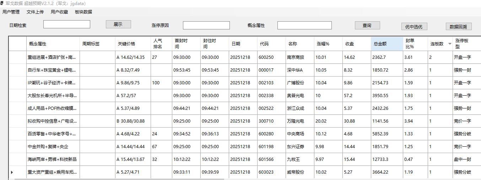Sort by 关键价格 column header
This screenshot has height=180, width=481.
[133, 44]
